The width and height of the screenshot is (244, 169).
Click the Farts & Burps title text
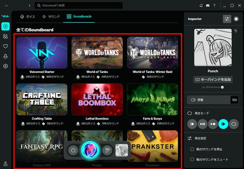[152, 119]
